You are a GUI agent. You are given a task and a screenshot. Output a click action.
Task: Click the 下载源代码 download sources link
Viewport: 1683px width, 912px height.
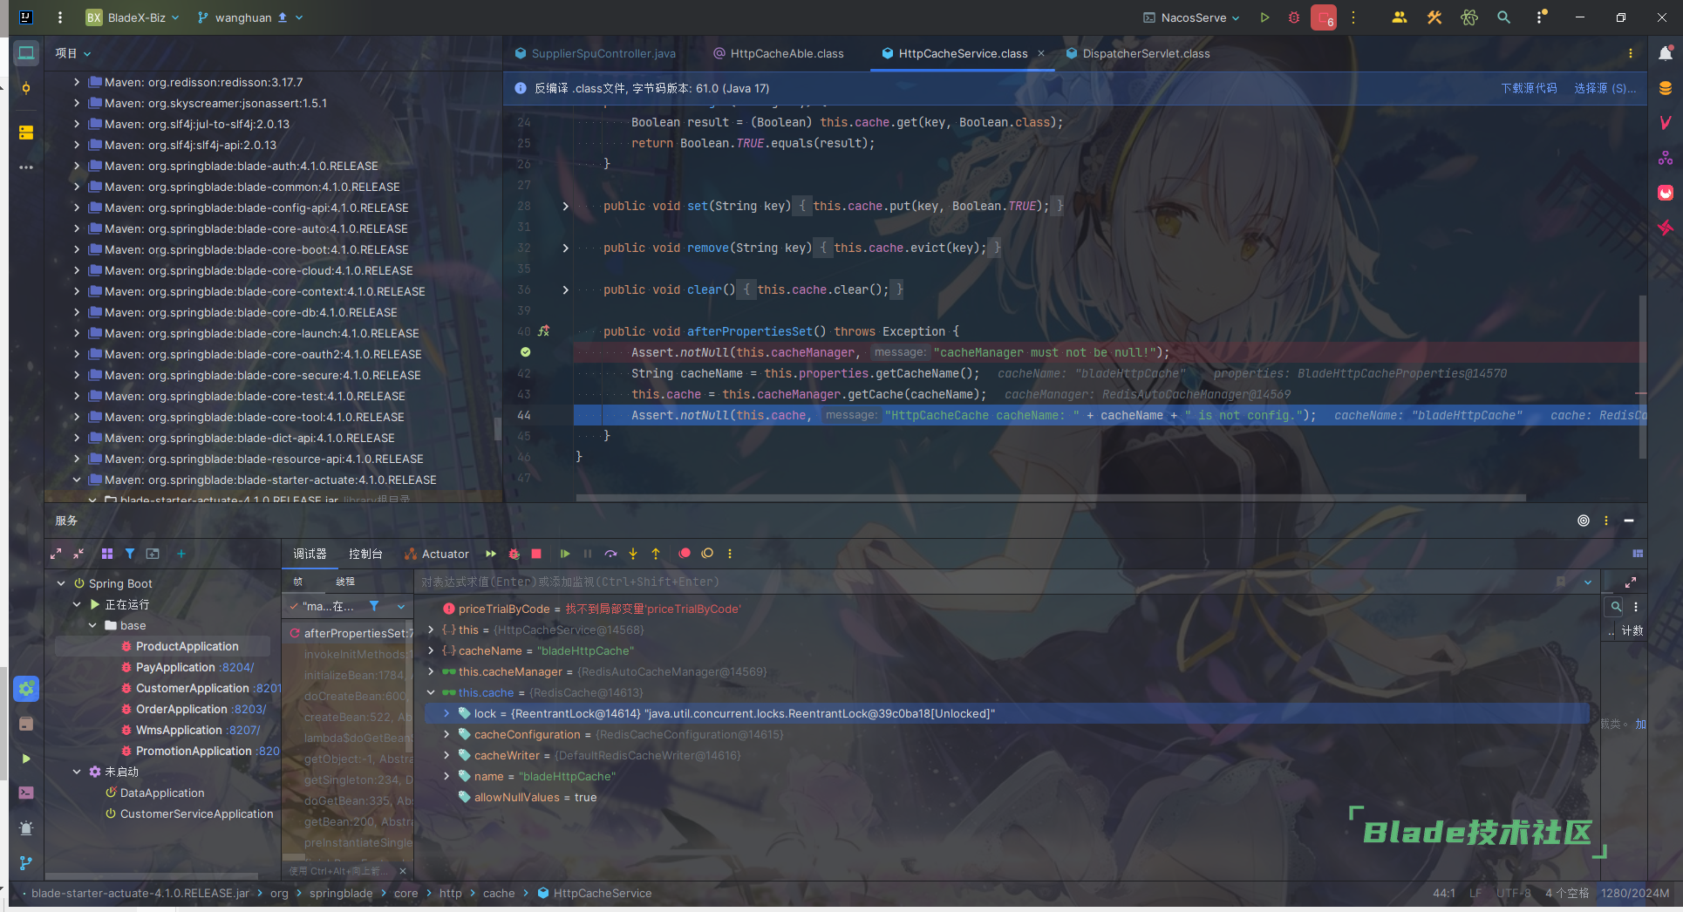coord(1529,88)
